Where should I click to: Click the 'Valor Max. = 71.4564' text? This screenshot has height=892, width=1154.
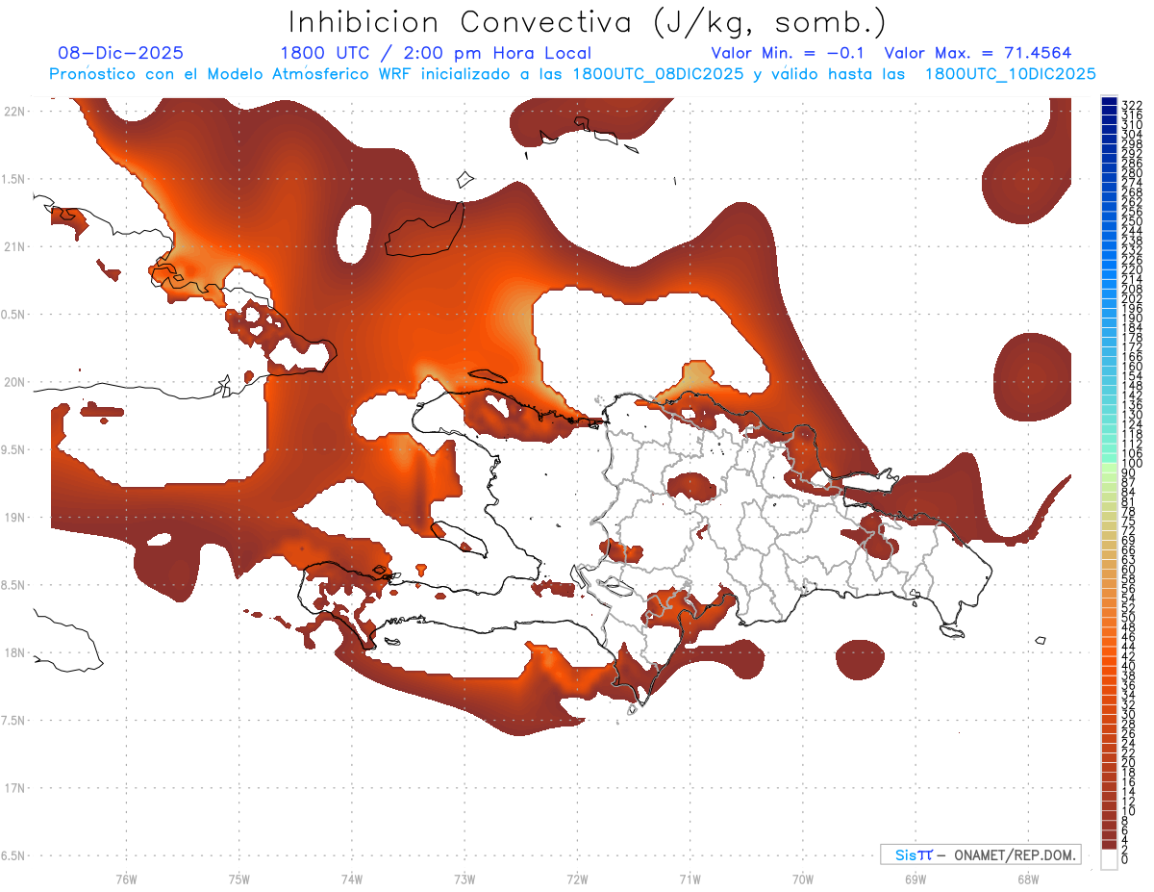(x=978, y=54)
